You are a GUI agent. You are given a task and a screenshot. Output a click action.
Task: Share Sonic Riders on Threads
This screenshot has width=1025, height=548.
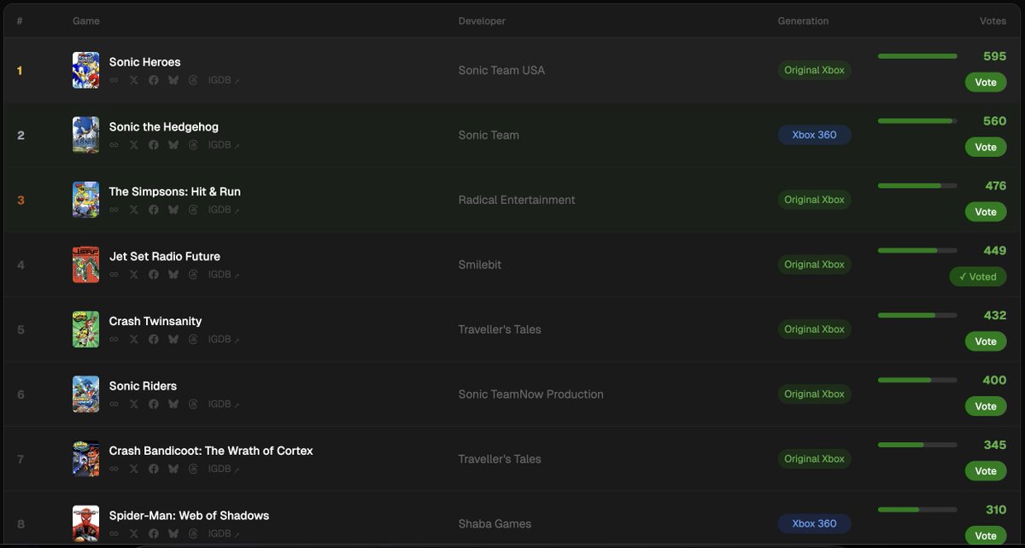[193, 405]
